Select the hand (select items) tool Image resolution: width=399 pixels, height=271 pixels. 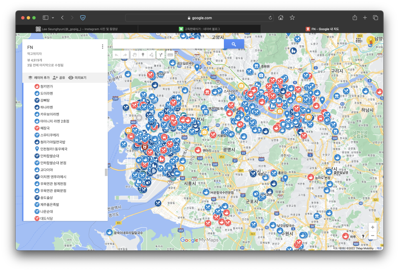coord(135,55)
